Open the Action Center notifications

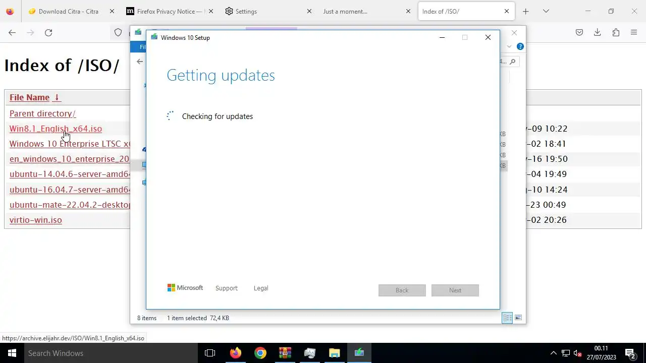(x=630, y=353)
